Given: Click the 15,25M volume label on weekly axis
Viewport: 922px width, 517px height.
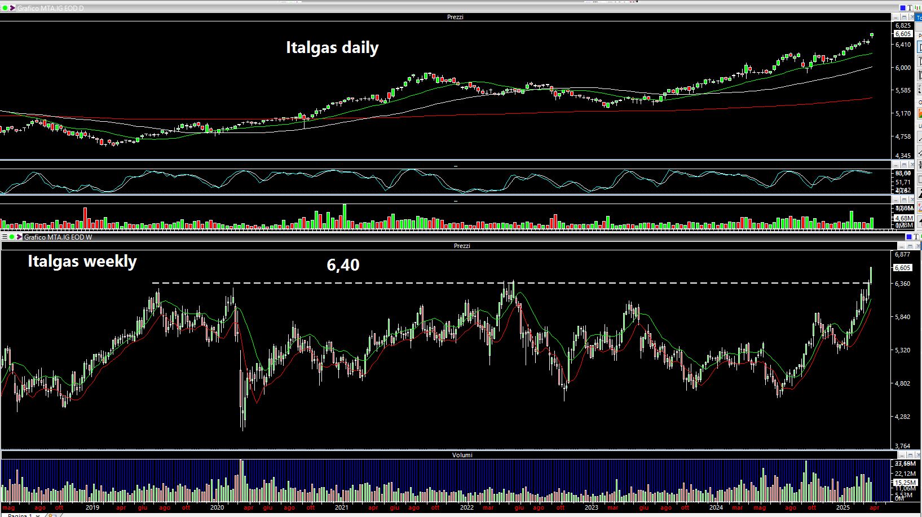Looking at the screenshot, I should pos(905,483).
